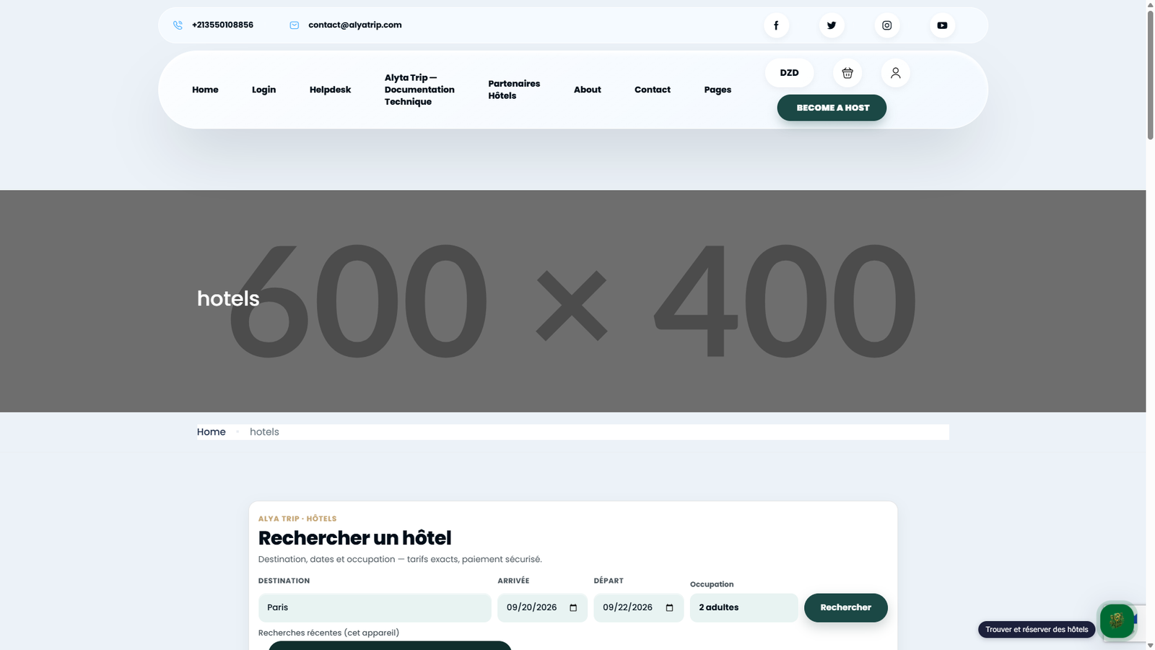Click the Destination field containing Paris
The width and height of the screenshot is (1155, 650).
pos(375,608)
